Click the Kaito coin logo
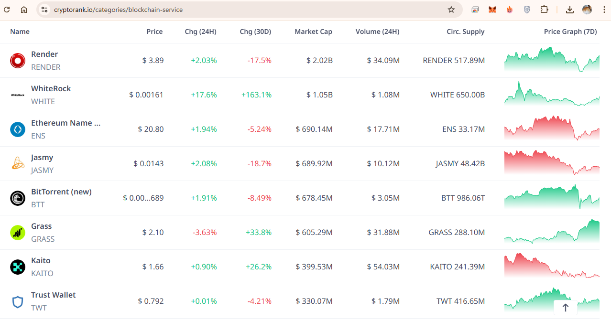The height and width of the screenshot is (321, 611). 18,267
